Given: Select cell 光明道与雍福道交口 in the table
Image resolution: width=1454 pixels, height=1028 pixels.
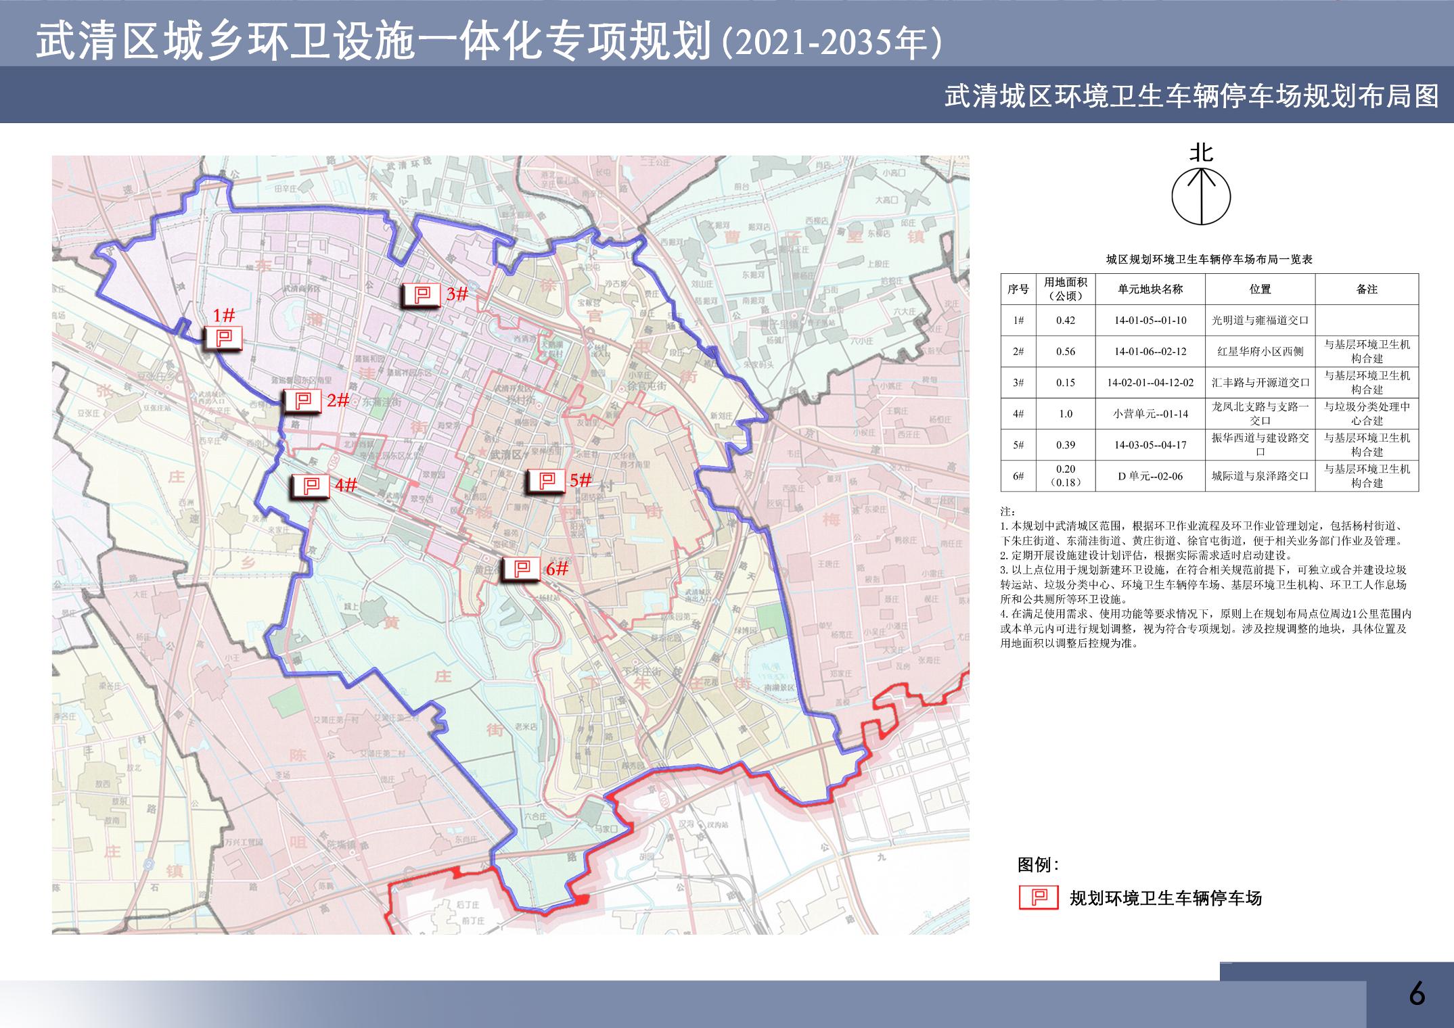Looking at the screenshot, I should pyautogui.click(x=1260, y=321).
